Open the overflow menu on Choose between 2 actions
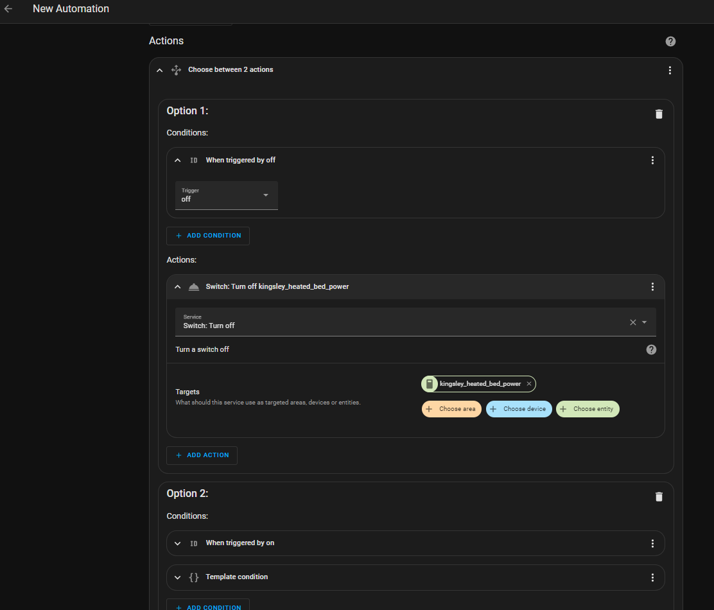Screen dimensions: 714x610 pos(670,70)
